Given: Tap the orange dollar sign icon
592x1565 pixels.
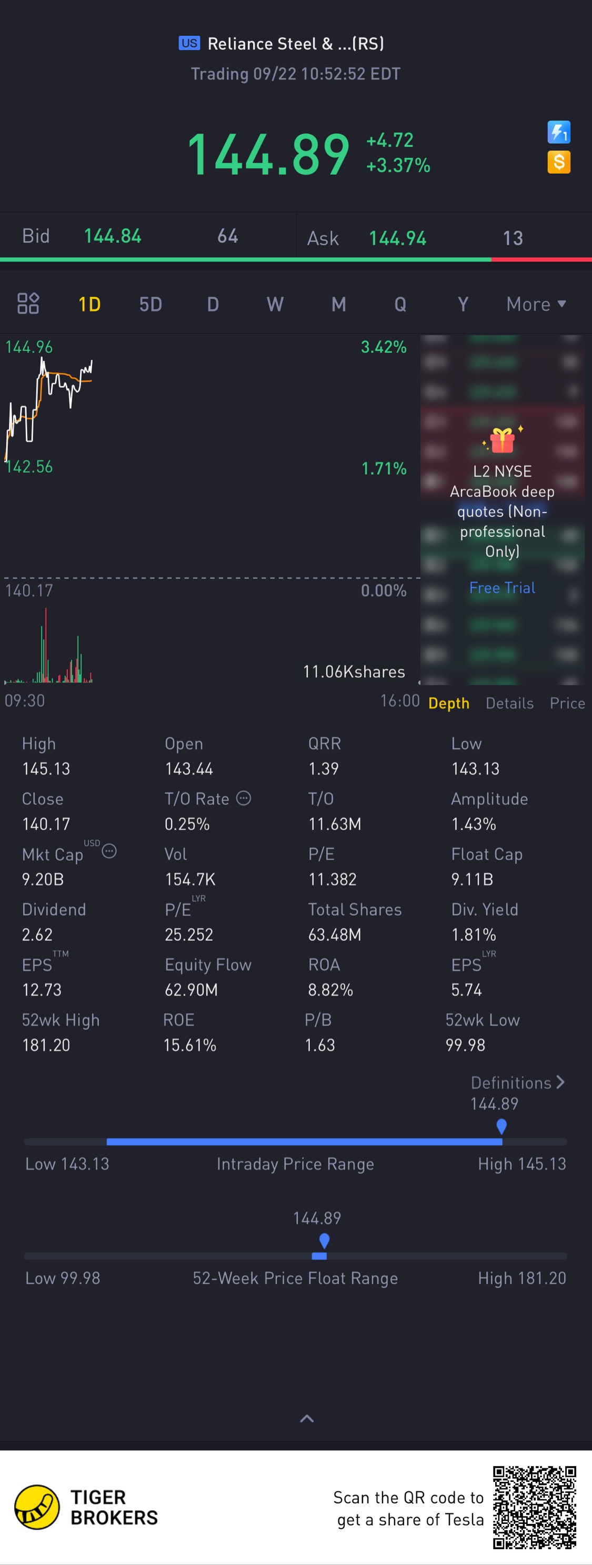Looking at the screenshot, I should pyautogui.click(x=558, y=162).
